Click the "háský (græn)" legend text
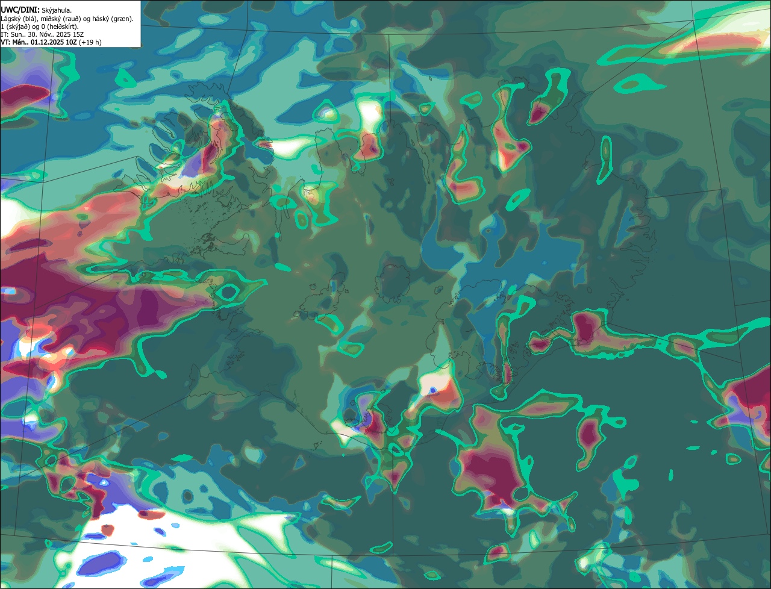The image size is (771, 589). tap(113, 19)
